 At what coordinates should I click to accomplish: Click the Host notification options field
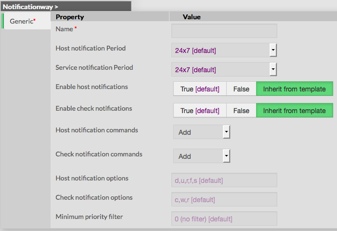click(x=224, y=180)
